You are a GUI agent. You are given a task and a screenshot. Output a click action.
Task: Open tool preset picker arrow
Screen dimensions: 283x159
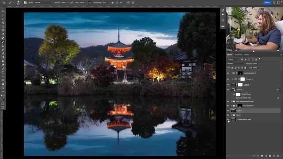pos(13,3)
